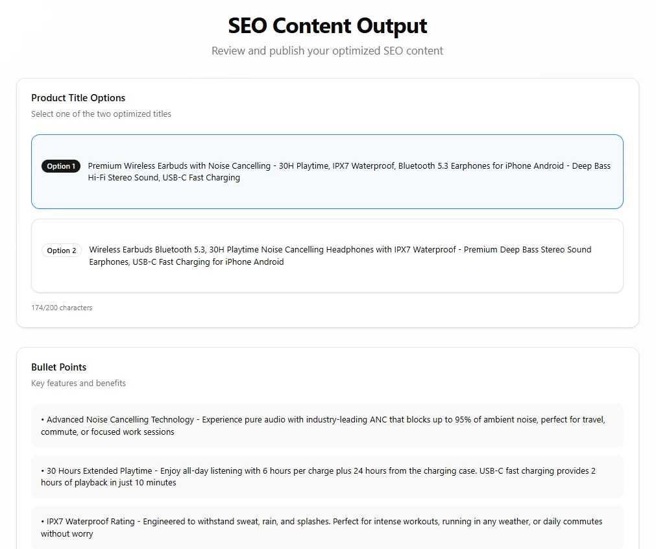Click 'Select one of the two optimized titles' text

tap(101, 114)
